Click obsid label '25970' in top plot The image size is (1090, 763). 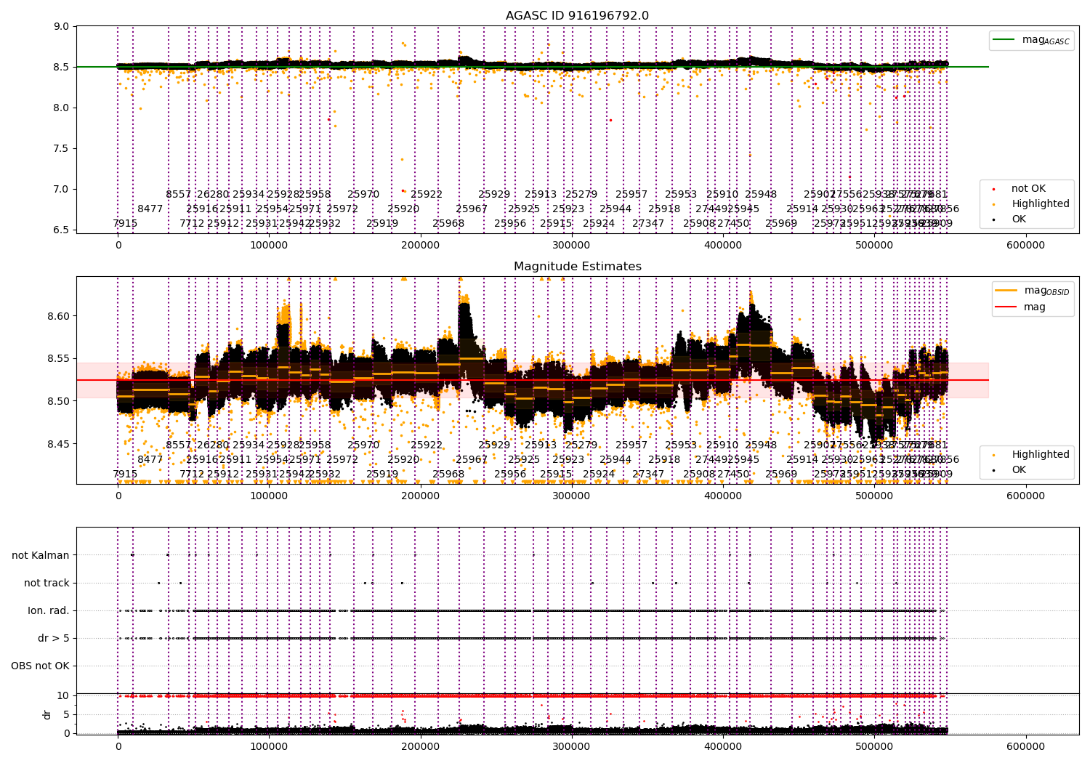363,195
